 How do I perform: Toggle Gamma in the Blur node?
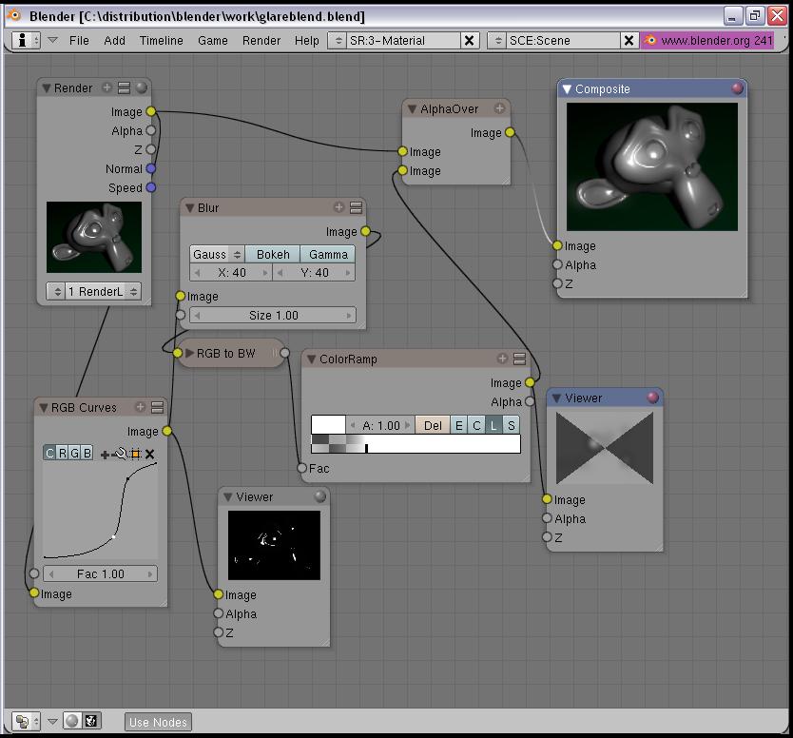pos(328,255)
